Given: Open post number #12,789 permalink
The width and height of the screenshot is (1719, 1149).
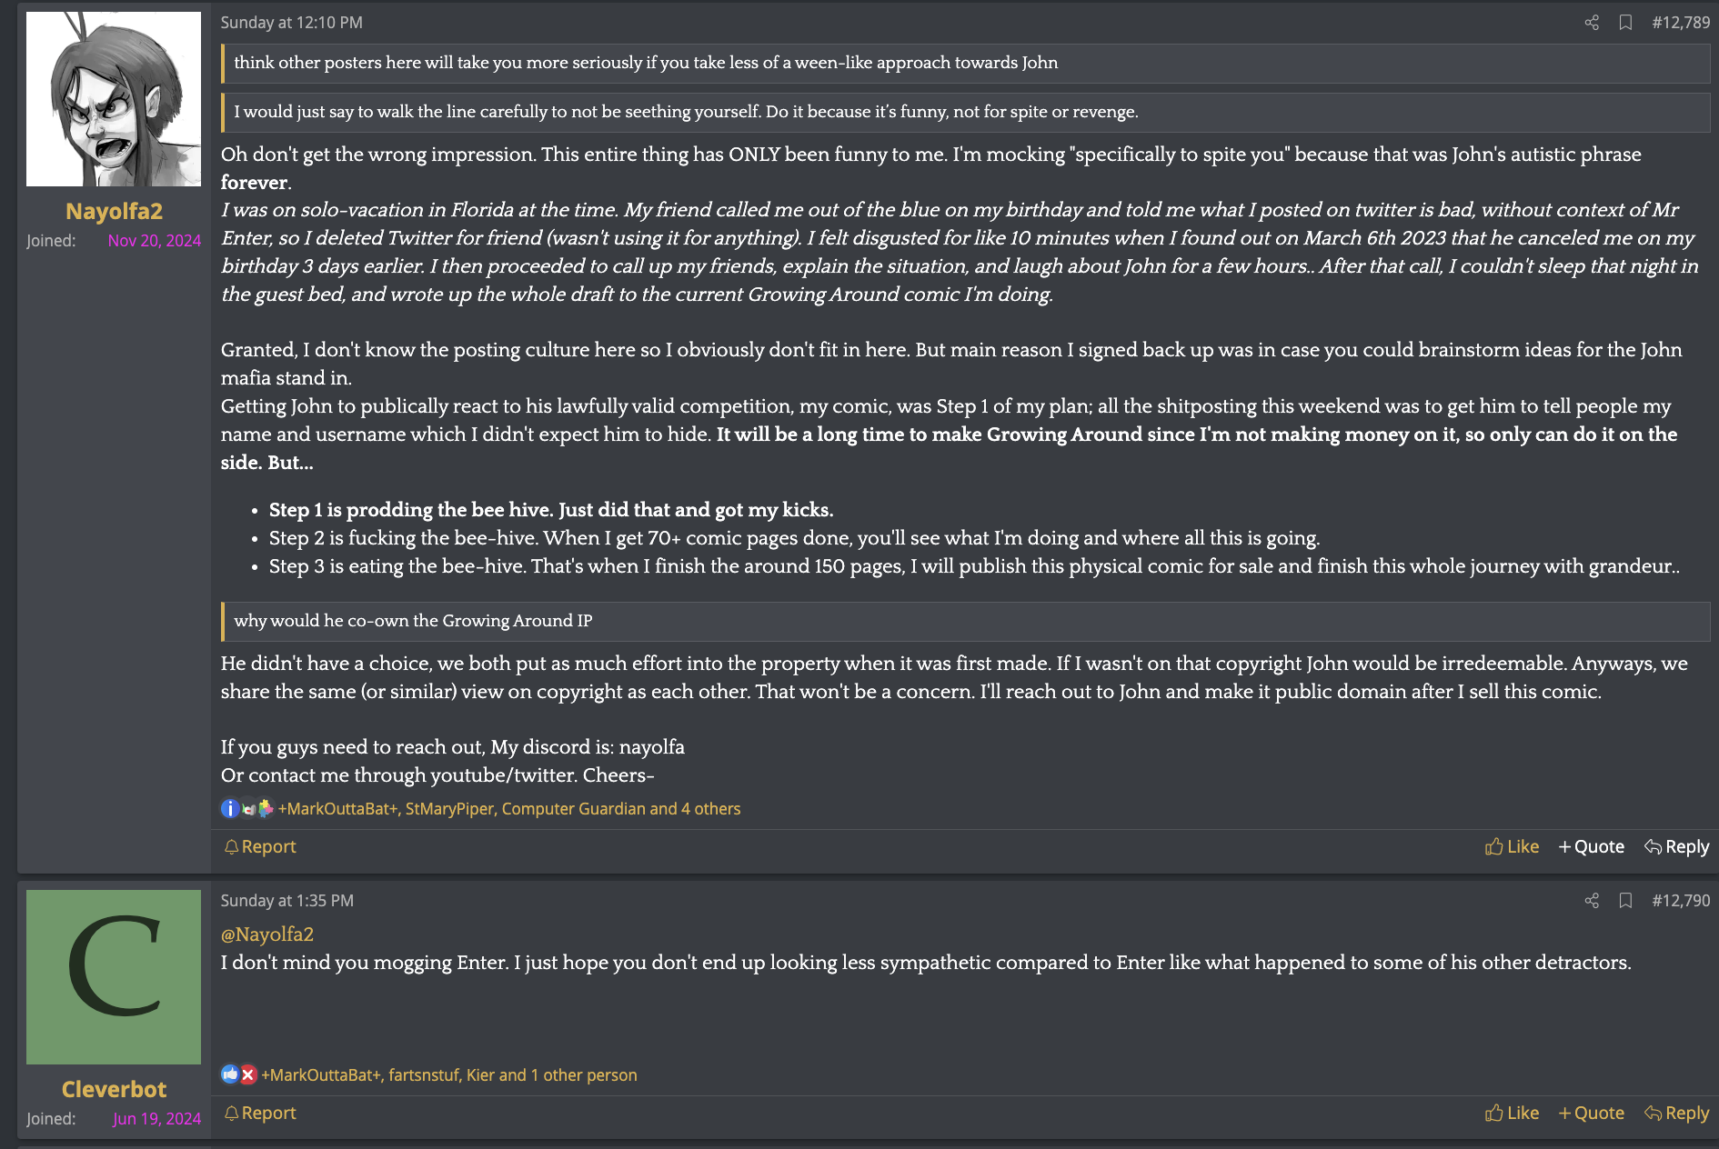Looking at the screenshot, I should click(x=1681, y=23).
